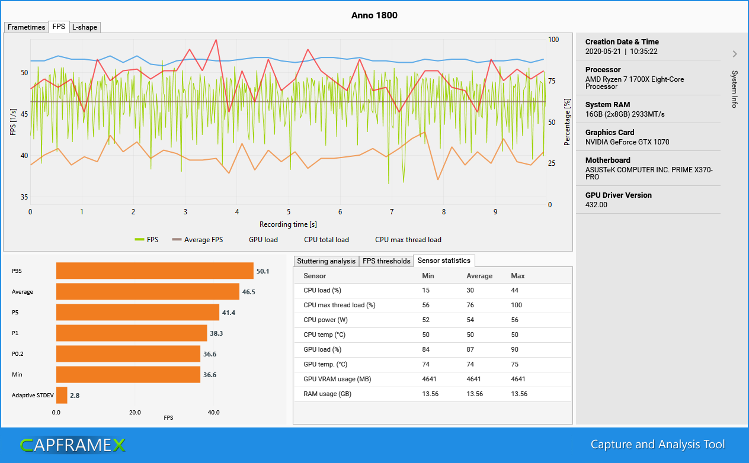Click the P95 bar in chart
Image resolution: width=749 pixels, height=463 pixels.
(x=155, y=271)
